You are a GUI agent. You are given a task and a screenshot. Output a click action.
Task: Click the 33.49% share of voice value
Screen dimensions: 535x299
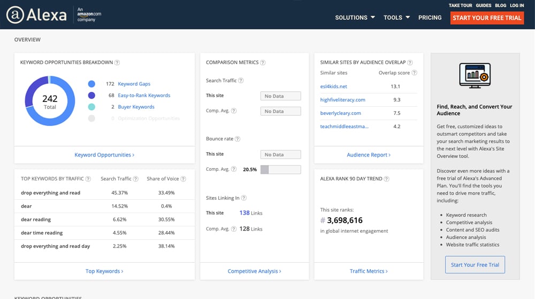(x=166, y=193)
